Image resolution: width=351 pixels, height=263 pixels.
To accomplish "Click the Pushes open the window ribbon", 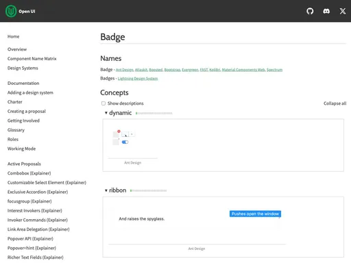I will click(255, 214).
